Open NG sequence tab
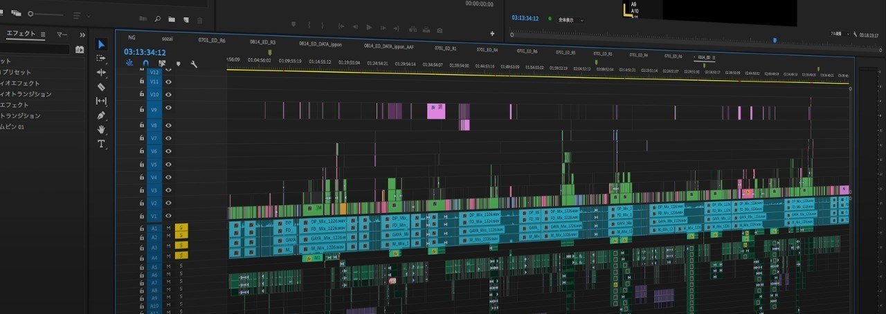Image resolution: width=886 pixels, height=314 pixels. point(132,39)
